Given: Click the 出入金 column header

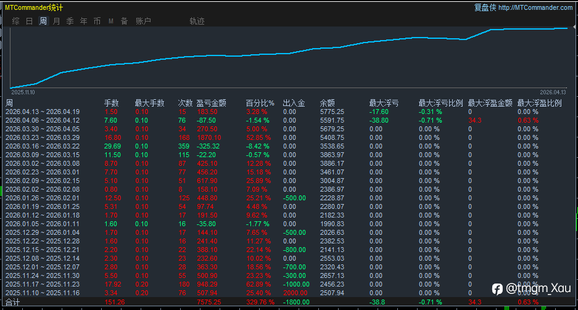Looking at the screenshot, I should pos(294,103).
